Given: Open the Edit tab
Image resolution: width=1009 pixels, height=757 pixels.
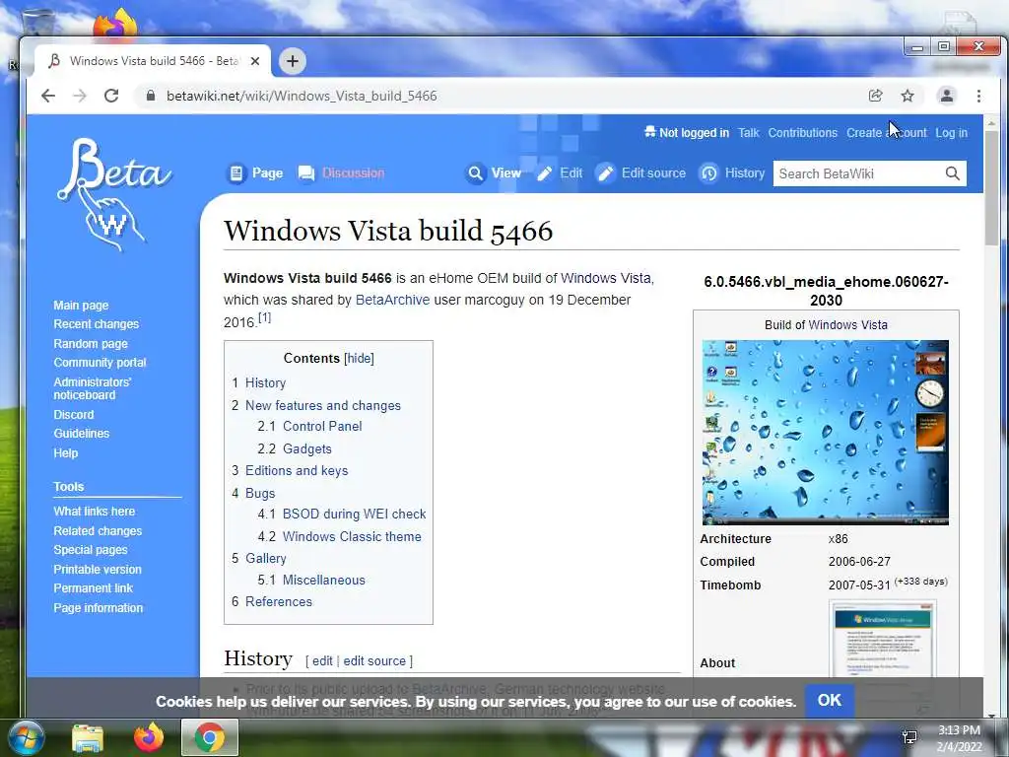Looking at the screenshot, I should 560,173.
